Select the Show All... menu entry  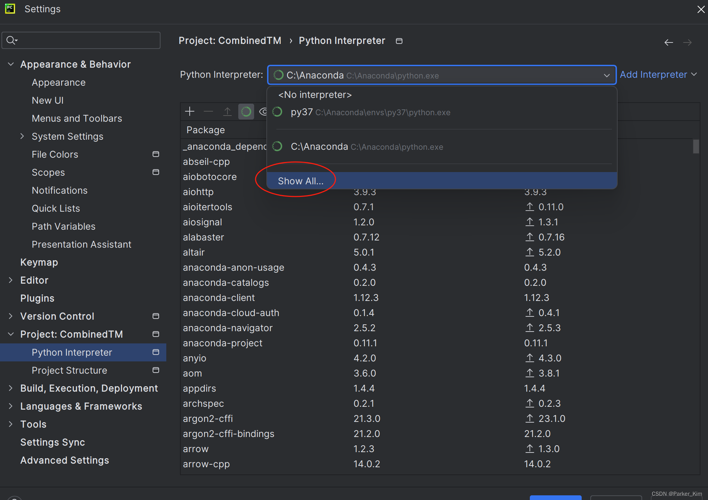coord(300,181)
